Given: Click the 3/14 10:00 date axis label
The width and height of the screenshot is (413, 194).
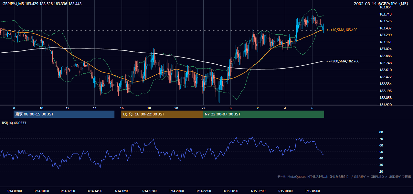Looking at the screenshot, I should coord(41,191).
